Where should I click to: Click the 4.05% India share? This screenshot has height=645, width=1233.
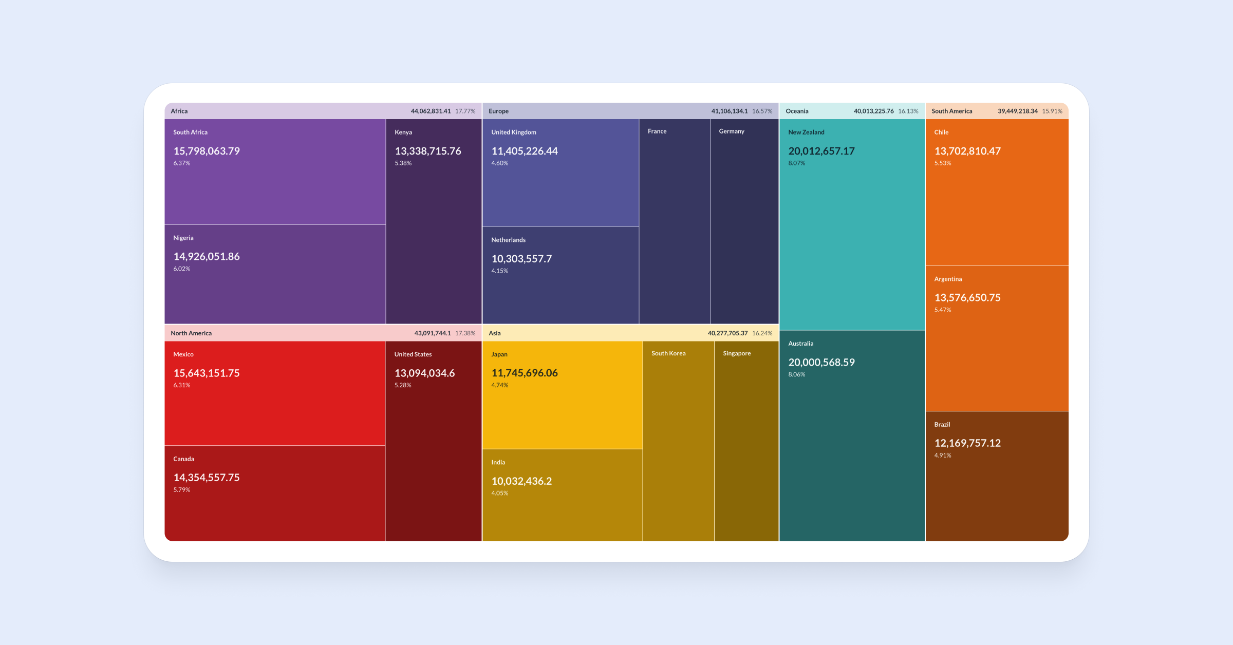[x=500, y=494]
